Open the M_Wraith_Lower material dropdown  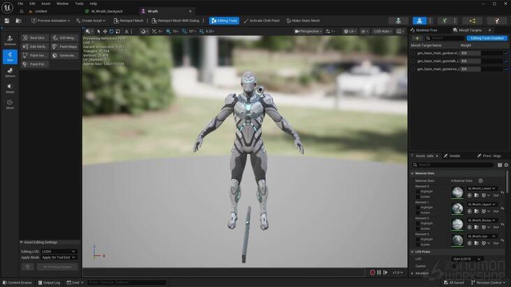(482, 189)
